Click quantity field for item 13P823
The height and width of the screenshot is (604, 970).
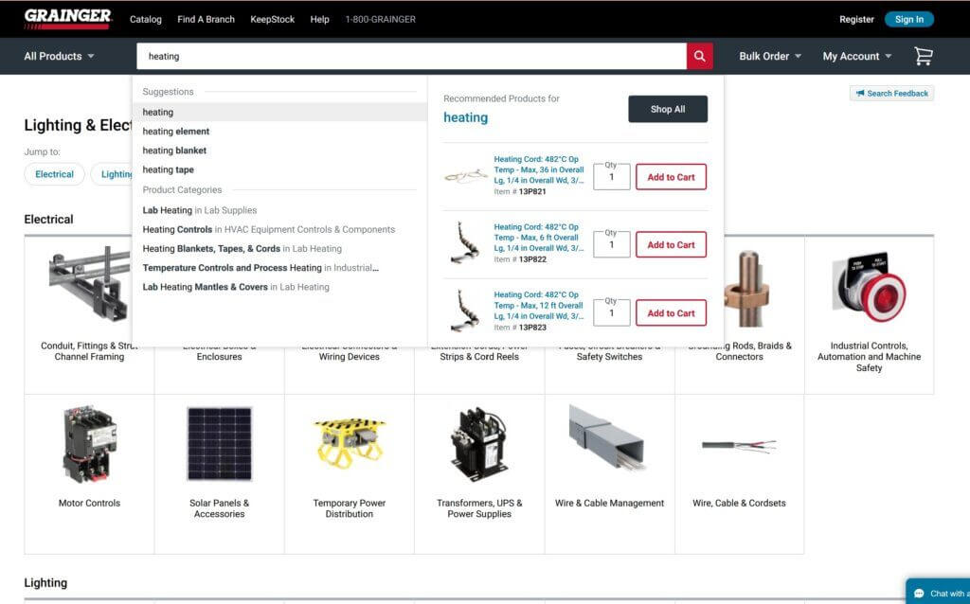(612, 312)
